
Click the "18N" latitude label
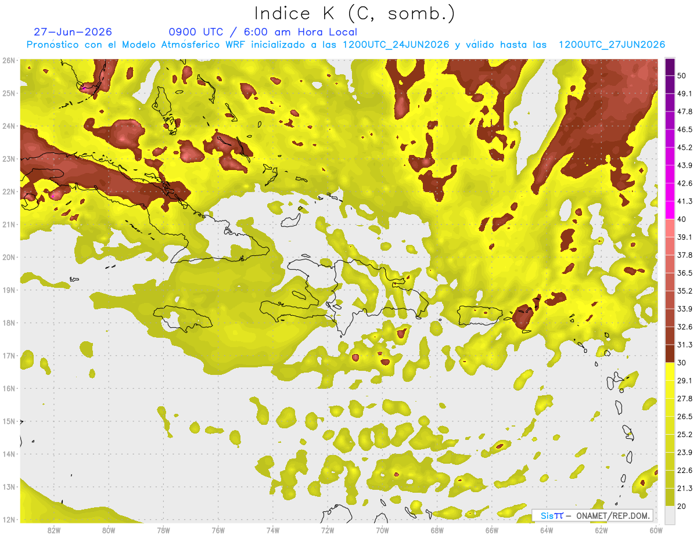click(x=8, y=323)
